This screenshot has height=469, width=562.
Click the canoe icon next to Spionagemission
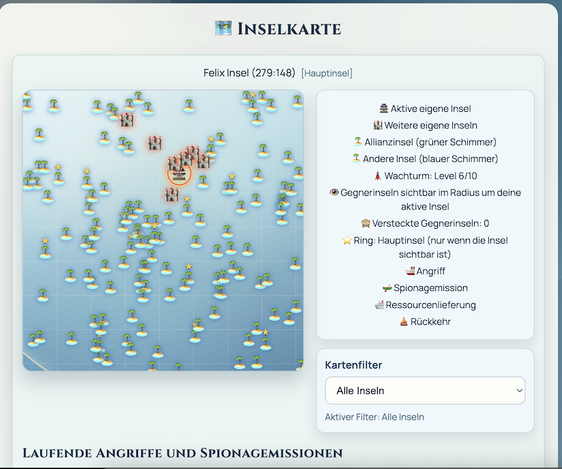[387, 288]
